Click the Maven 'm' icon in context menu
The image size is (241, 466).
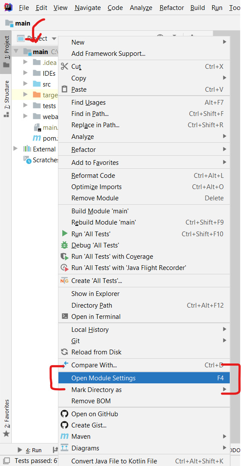point(64,436)
